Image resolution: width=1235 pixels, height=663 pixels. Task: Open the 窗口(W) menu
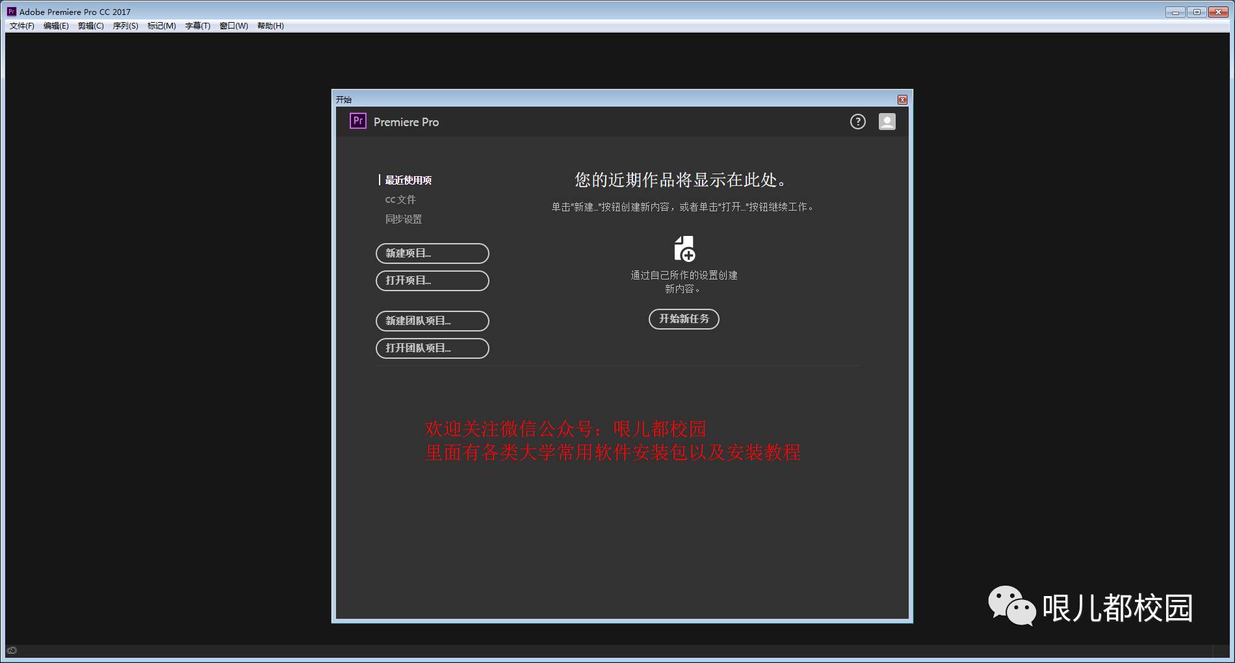coord(234,26)
